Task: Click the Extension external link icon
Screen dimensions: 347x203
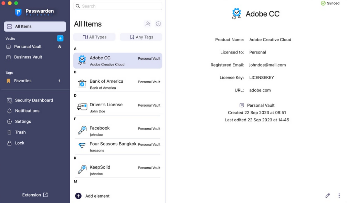Action: click(45, 195)
